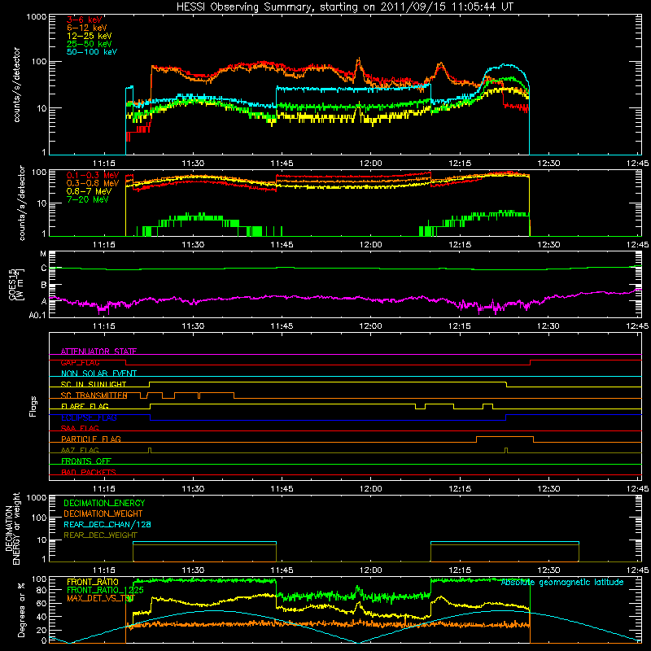Click the blue ECLIPSE_FLAG label
Screen dimensions: 651x651
click(89, 417)
